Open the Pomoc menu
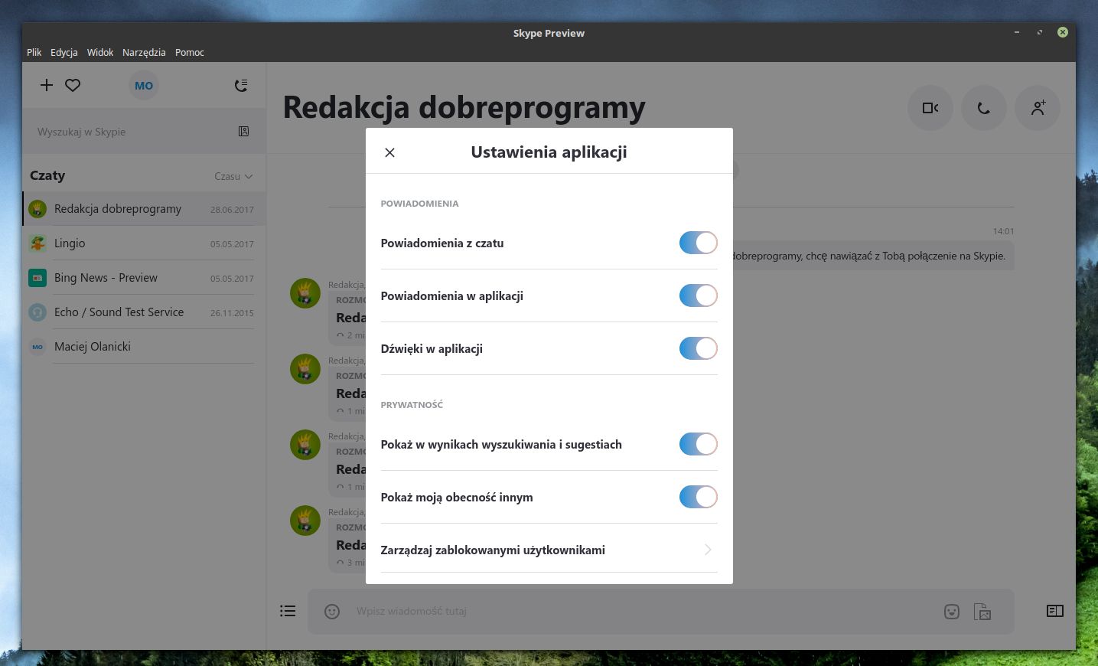1098x666 pixels. (x=190, y=52)
